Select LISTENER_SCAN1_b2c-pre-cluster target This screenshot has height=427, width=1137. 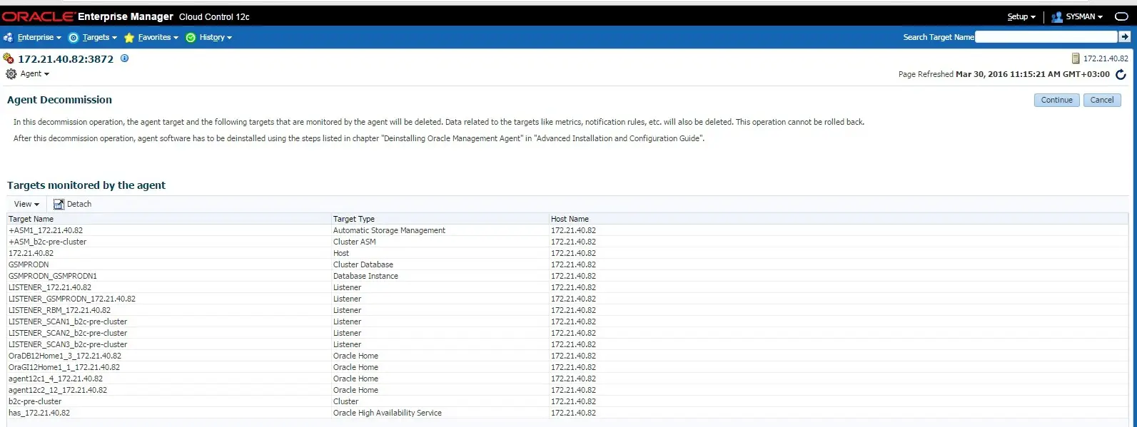pyautogui.click(x=68, y=321)
